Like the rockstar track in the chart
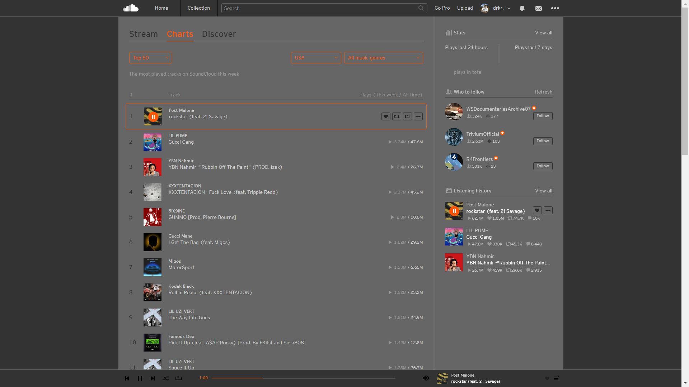 coord(385,116)
